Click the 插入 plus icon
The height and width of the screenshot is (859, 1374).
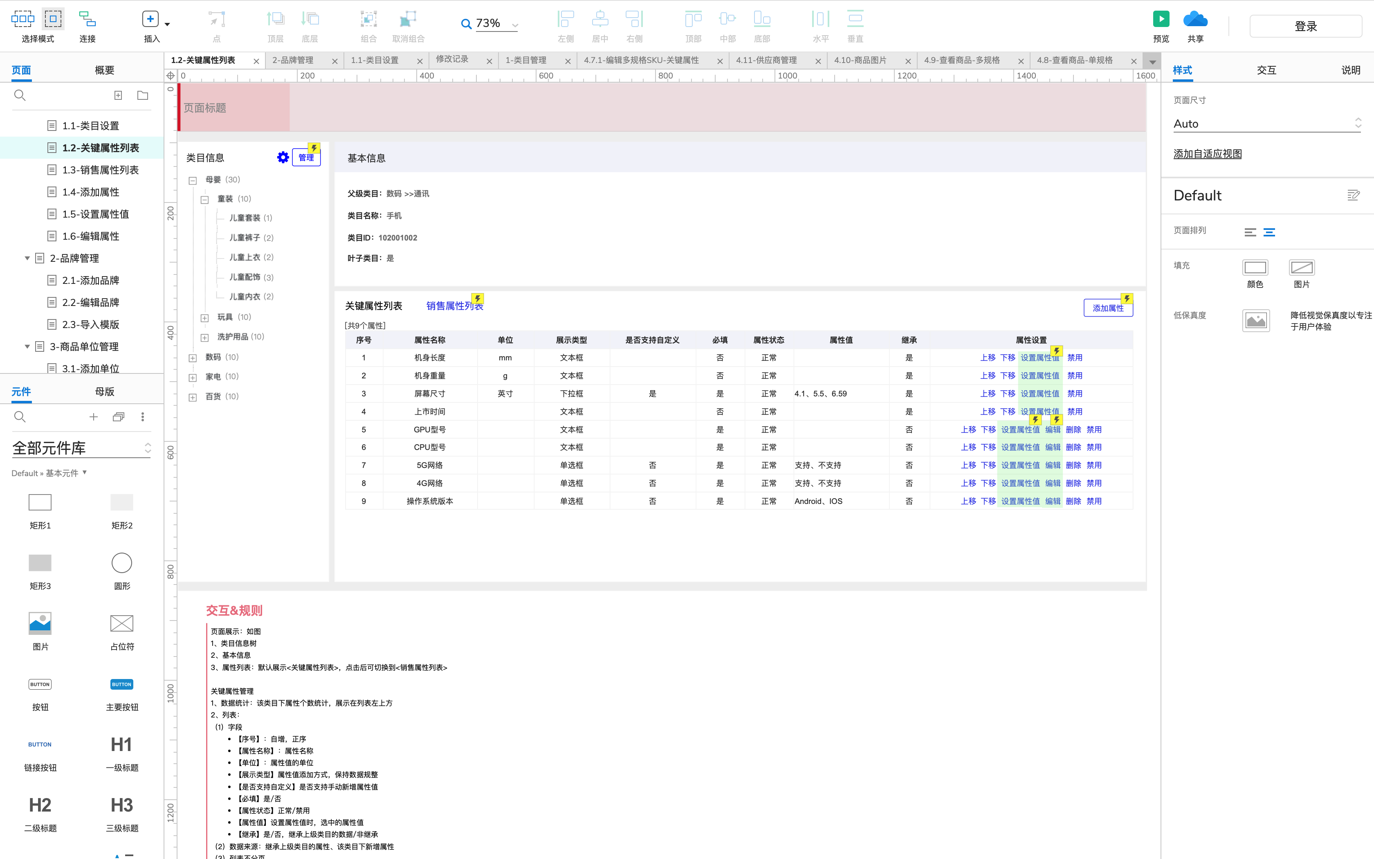pyautogui.click(x=150, y=19)
